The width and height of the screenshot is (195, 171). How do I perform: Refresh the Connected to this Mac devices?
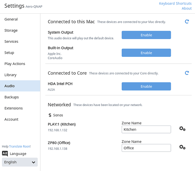click(x=187, y=22)
